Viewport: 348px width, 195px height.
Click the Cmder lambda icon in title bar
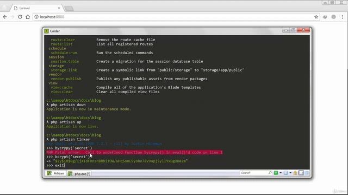(x=46, y=31)
